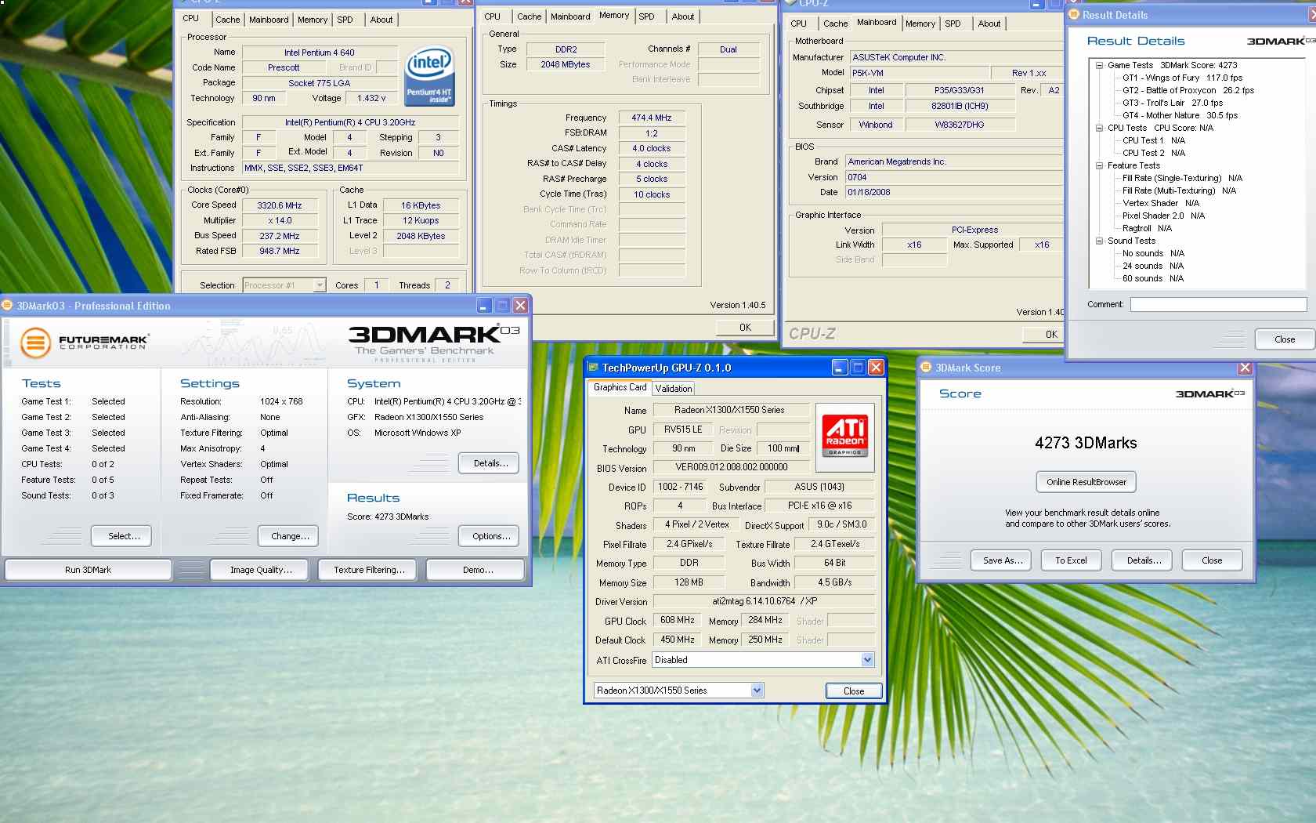Open the Processor selection dropdown in CPU-Z
This screenshot has height=823, width=1316.
click(320, 285)
